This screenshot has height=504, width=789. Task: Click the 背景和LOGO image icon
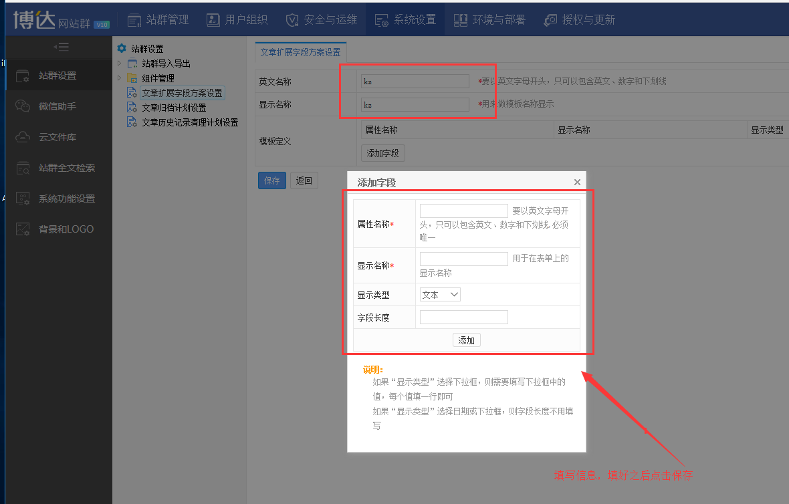pos(23,229)
